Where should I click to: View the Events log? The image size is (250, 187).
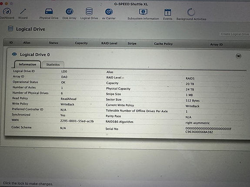(x=167, y=14)
